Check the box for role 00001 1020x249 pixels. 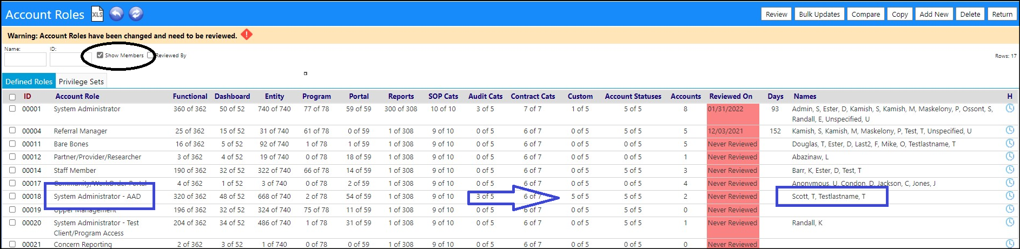click(x=12, y=109)
